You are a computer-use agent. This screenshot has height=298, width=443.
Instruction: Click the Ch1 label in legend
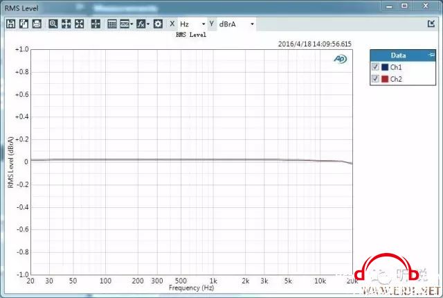(396, 67)
